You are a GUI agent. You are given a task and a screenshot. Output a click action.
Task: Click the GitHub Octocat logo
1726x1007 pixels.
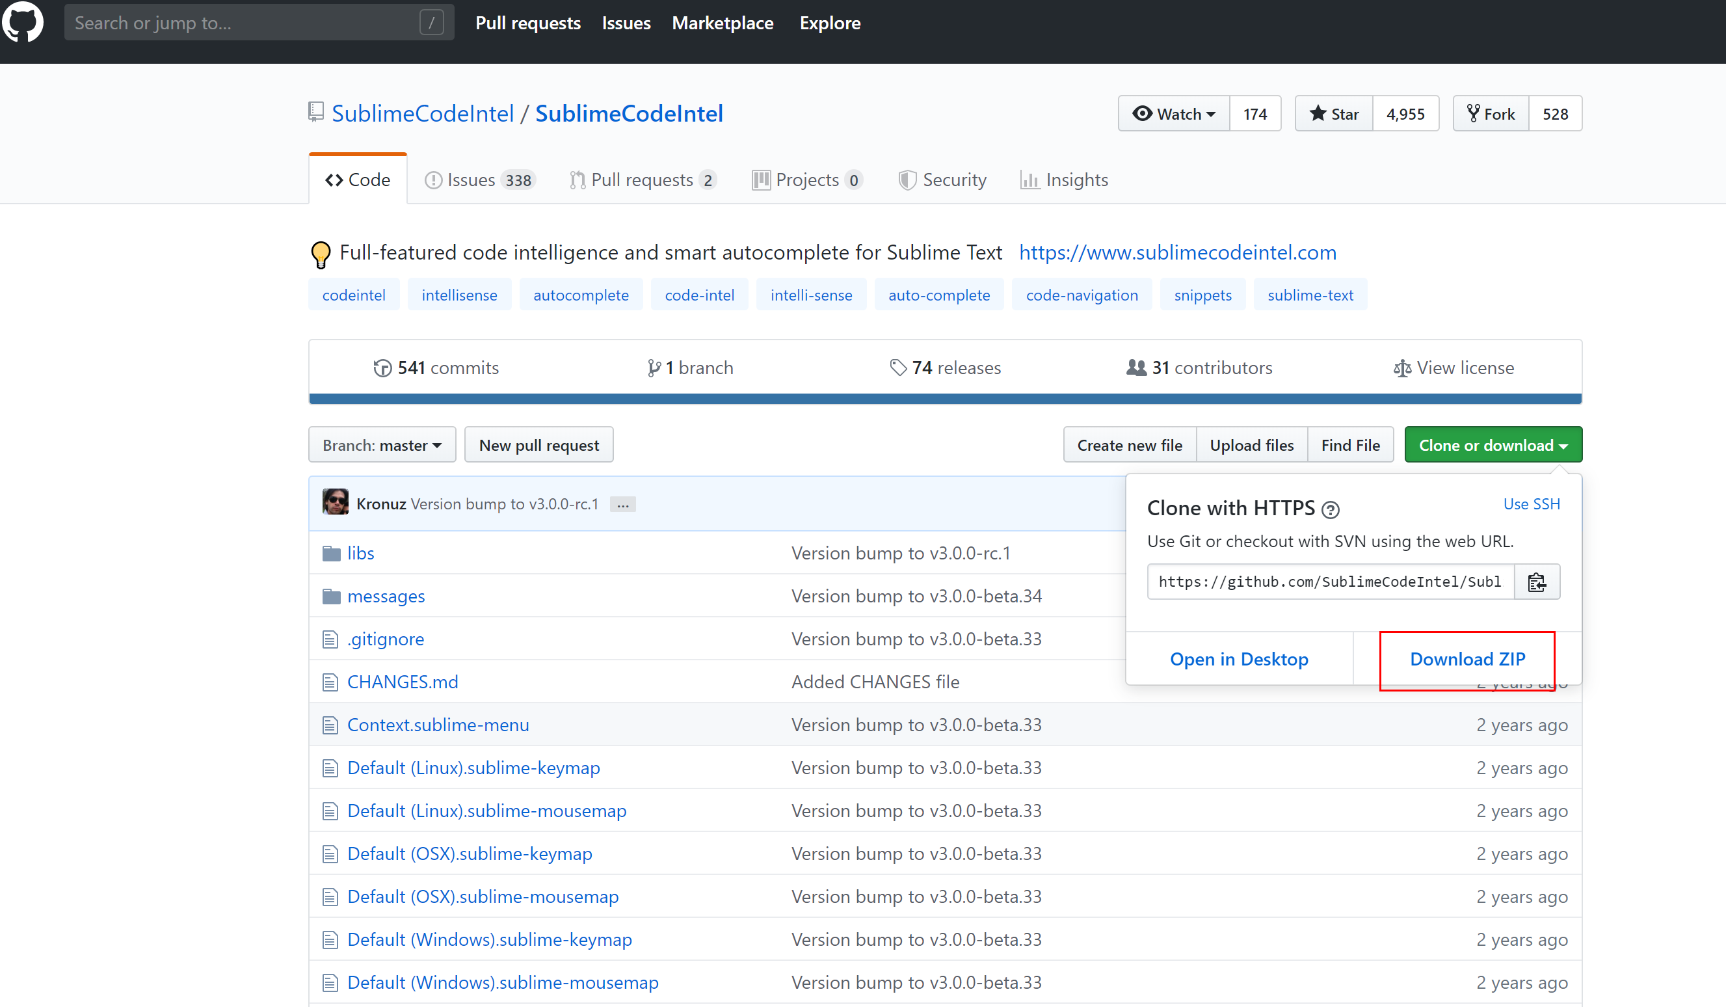pos(23,23)
